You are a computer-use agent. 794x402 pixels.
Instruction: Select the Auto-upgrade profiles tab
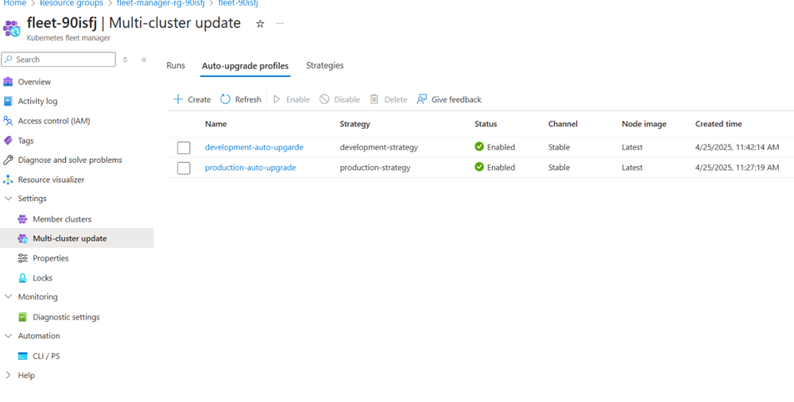tap(245, 66)
